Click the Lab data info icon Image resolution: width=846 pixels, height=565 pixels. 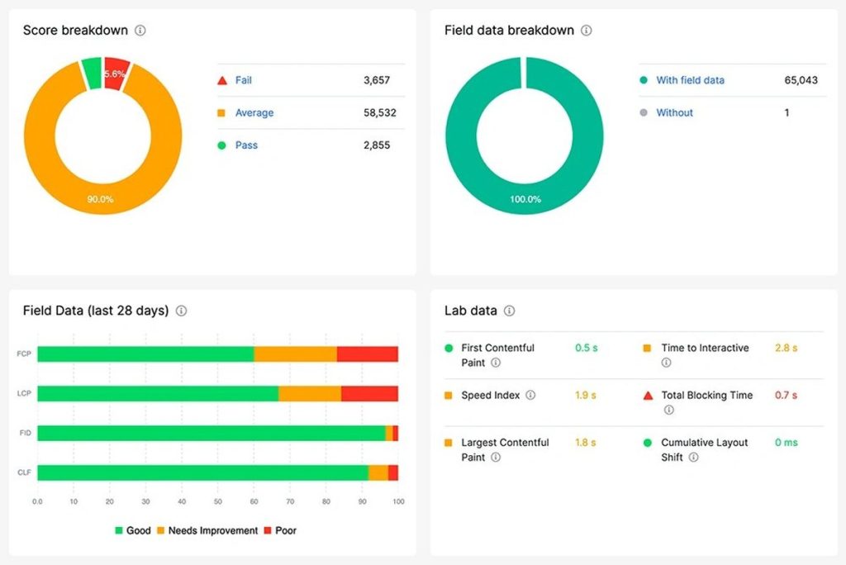(x=510, y=311)
